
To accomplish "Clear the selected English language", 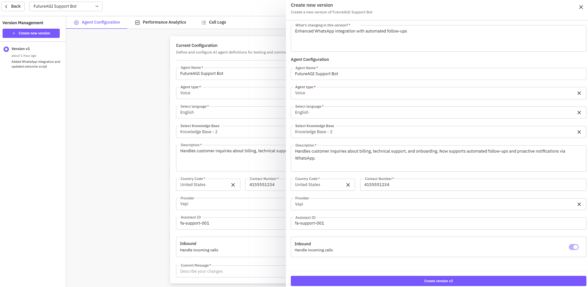I will pos(579,112).
